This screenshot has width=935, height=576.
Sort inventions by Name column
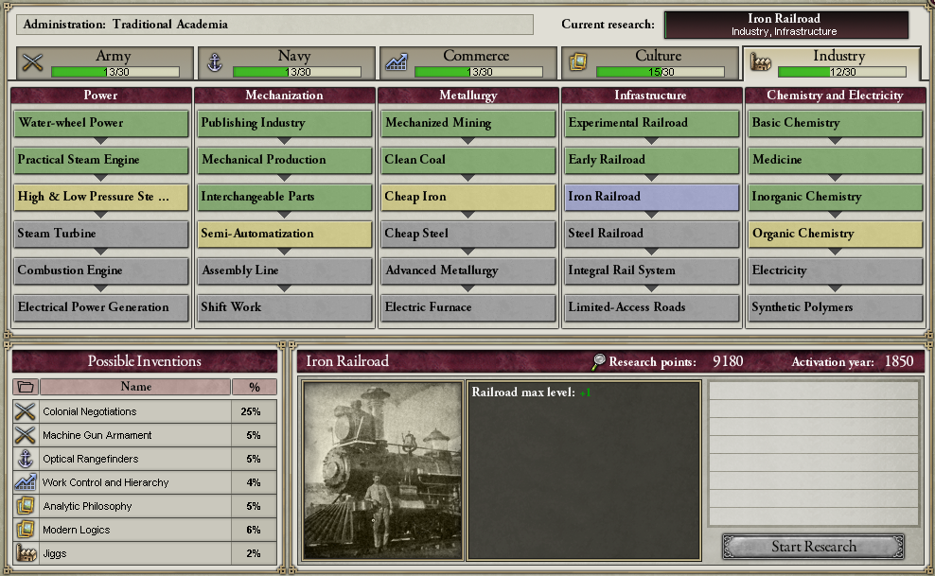pos(135,387)
